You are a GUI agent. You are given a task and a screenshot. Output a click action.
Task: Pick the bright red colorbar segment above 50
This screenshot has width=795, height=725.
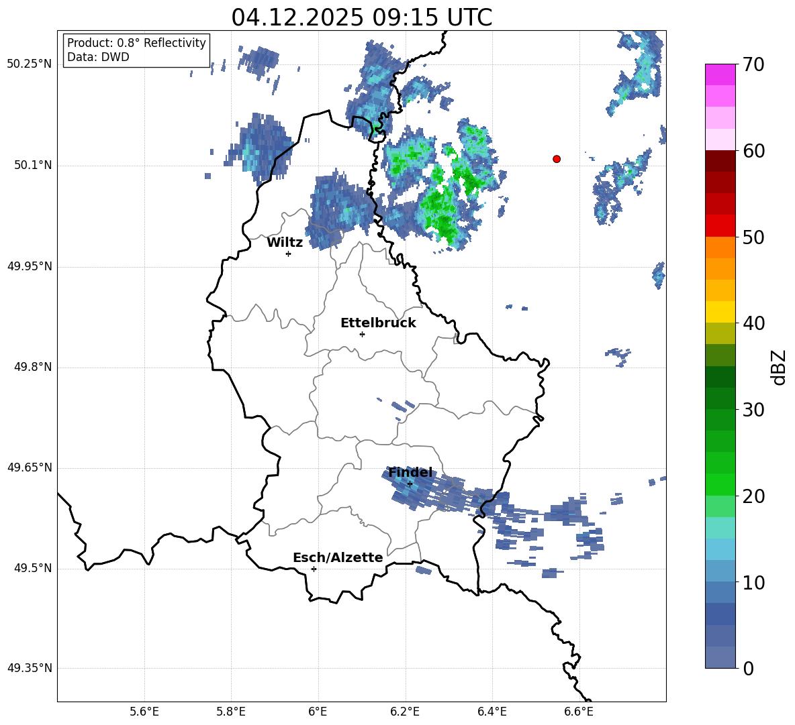720,226
